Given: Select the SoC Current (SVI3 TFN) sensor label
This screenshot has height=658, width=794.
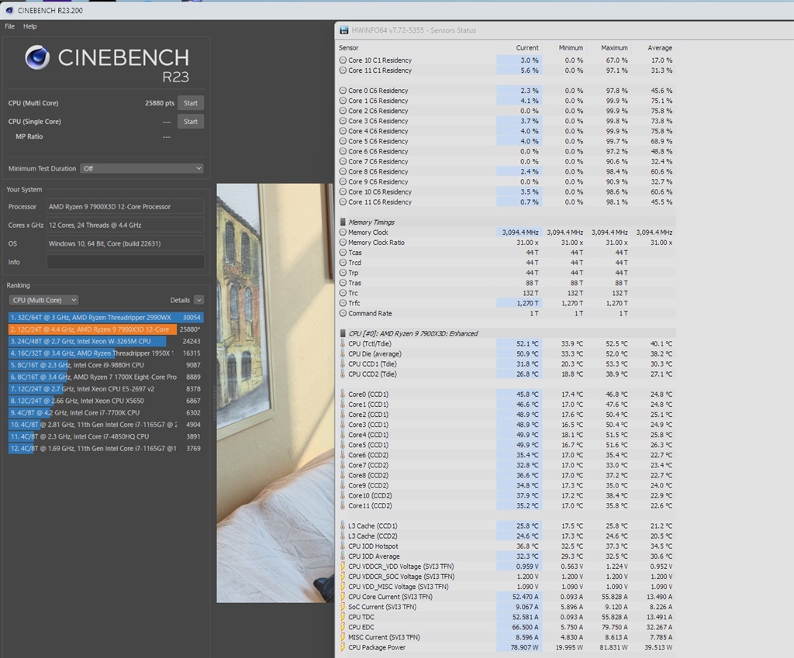Looking at the screenshot, I should pos(382,607).
